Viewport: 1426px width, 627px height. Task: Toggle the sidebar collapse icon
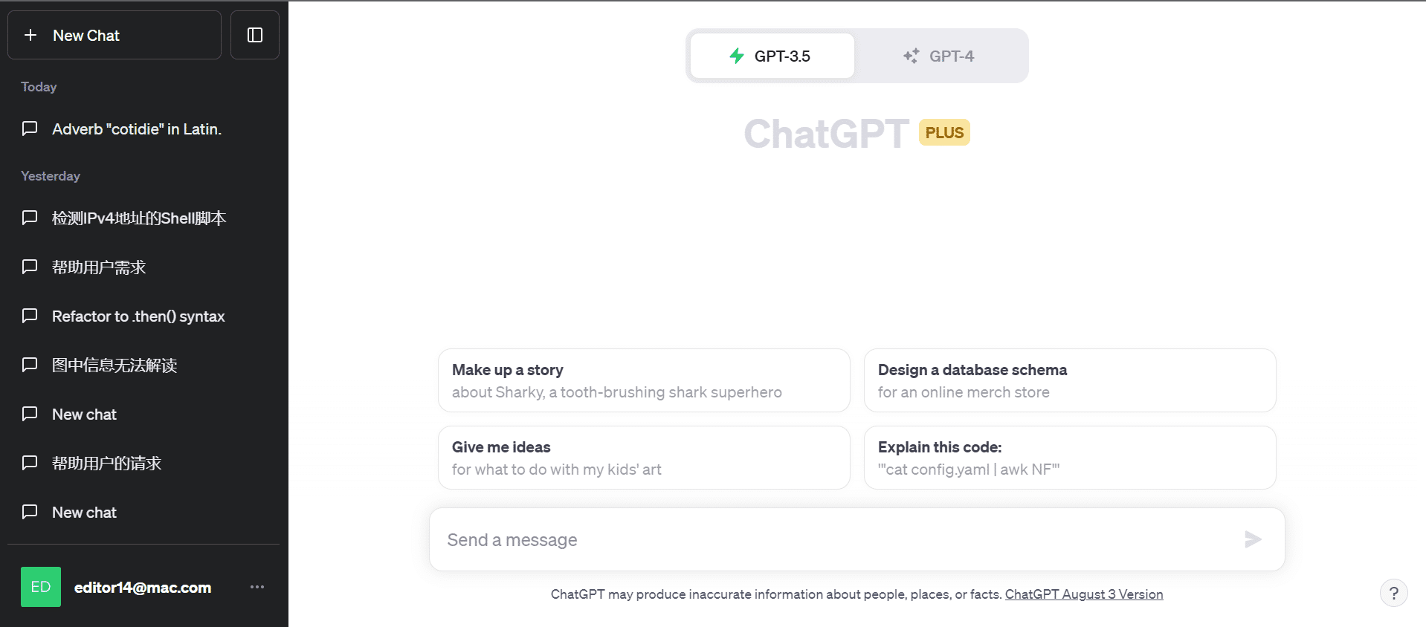pos(255,35)
